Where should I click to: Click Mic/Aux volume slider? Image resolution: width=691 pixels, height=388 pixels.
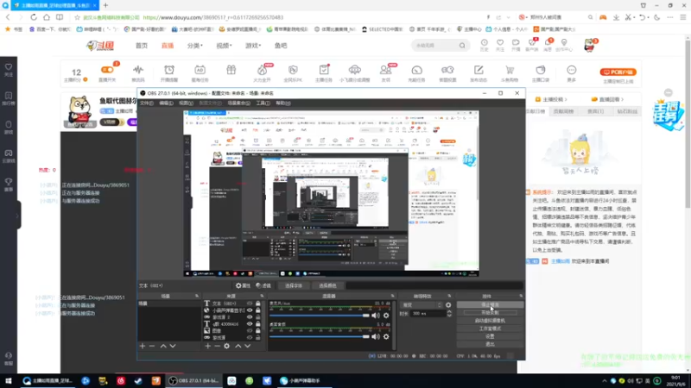pos(320,316)
